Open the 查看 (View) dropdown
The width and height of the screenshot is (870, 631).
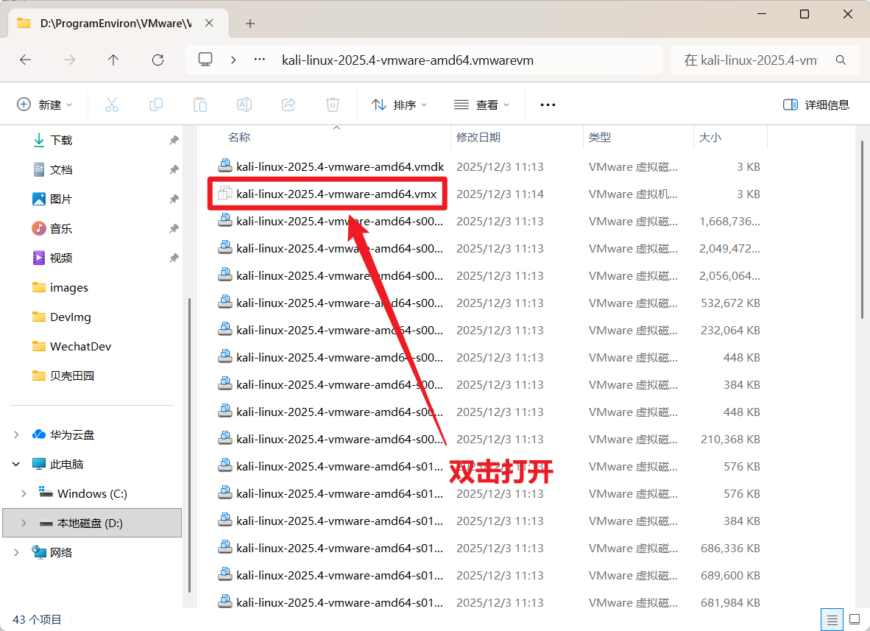coord(481,105)
